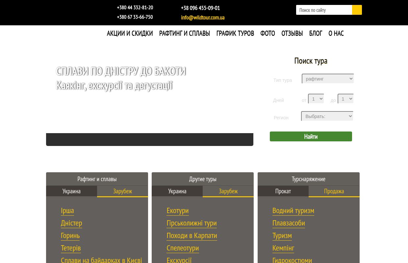Go to the График туров menu item
Screen dimensions: 408x263
pyautogui.click(x=235, y=33)
